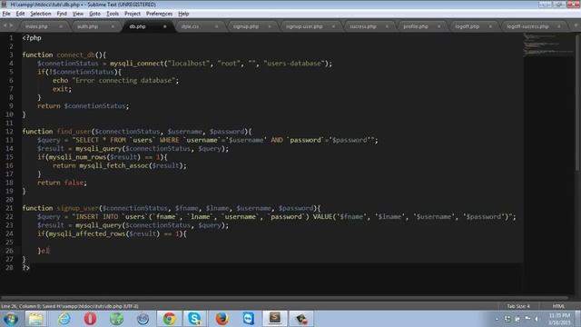This screenshot has width=581, height=327.
Task: Click the signup_user function name
Action: [77, 208]
